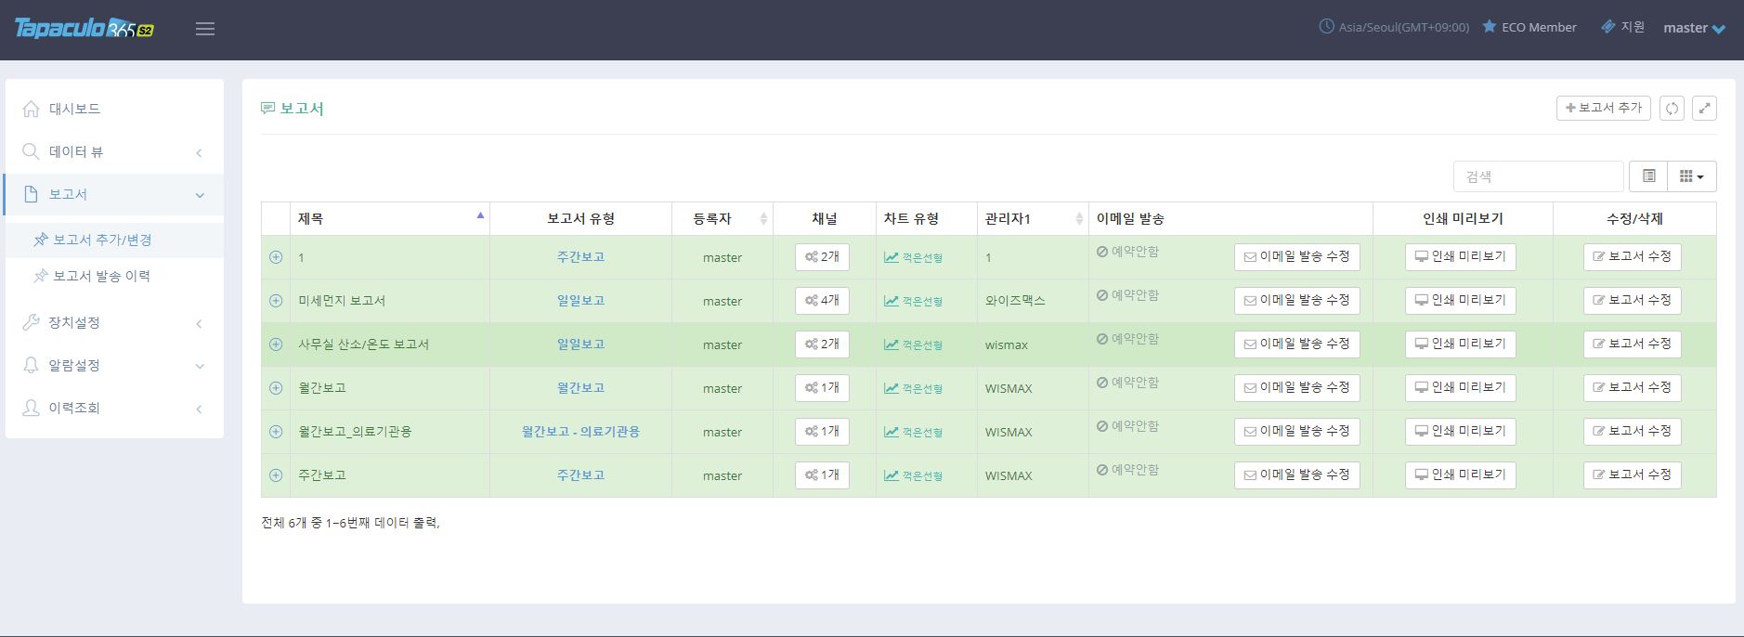The image size is (1744, 637).
Task: Expand row details for 월간보고 report
Action: 276,388
